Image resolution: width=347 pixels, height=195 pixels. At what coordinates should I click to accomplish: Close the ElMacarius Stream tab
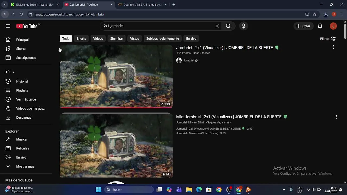coord(58,5)
